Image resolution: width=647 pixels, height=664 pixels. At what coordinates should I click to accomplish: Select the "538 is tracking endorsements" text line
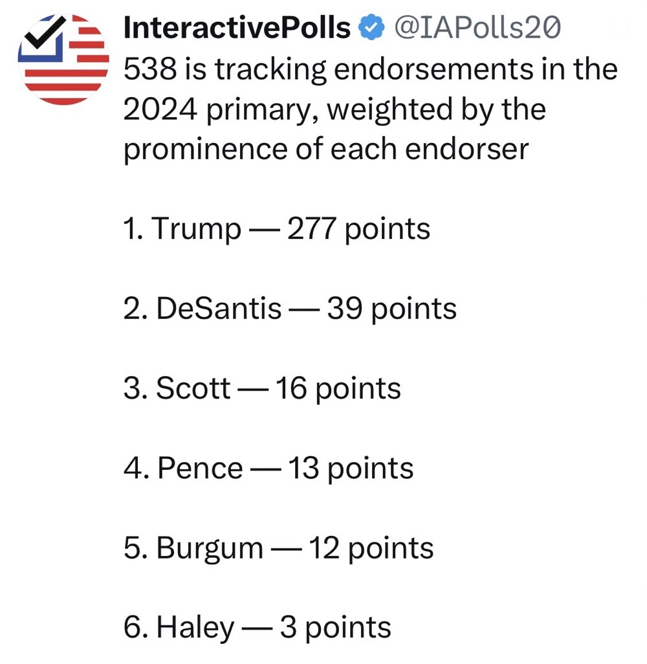[371, 69]
